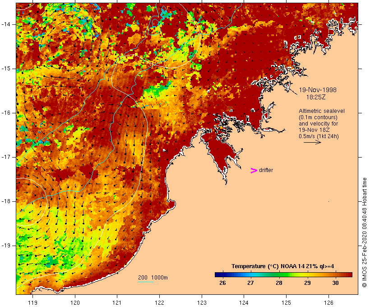Click the temperature color scale bar
The height and width of the screenshot is (307, 370).
(283, 274)
